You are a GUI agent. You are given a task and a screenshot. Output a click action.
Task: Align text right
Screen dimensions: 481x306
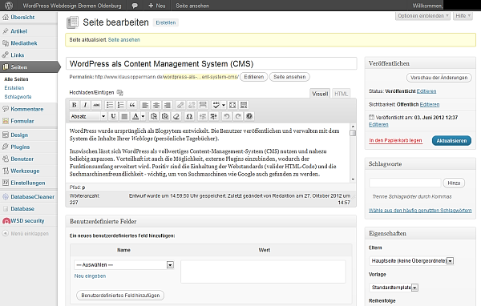coord(168,105)
